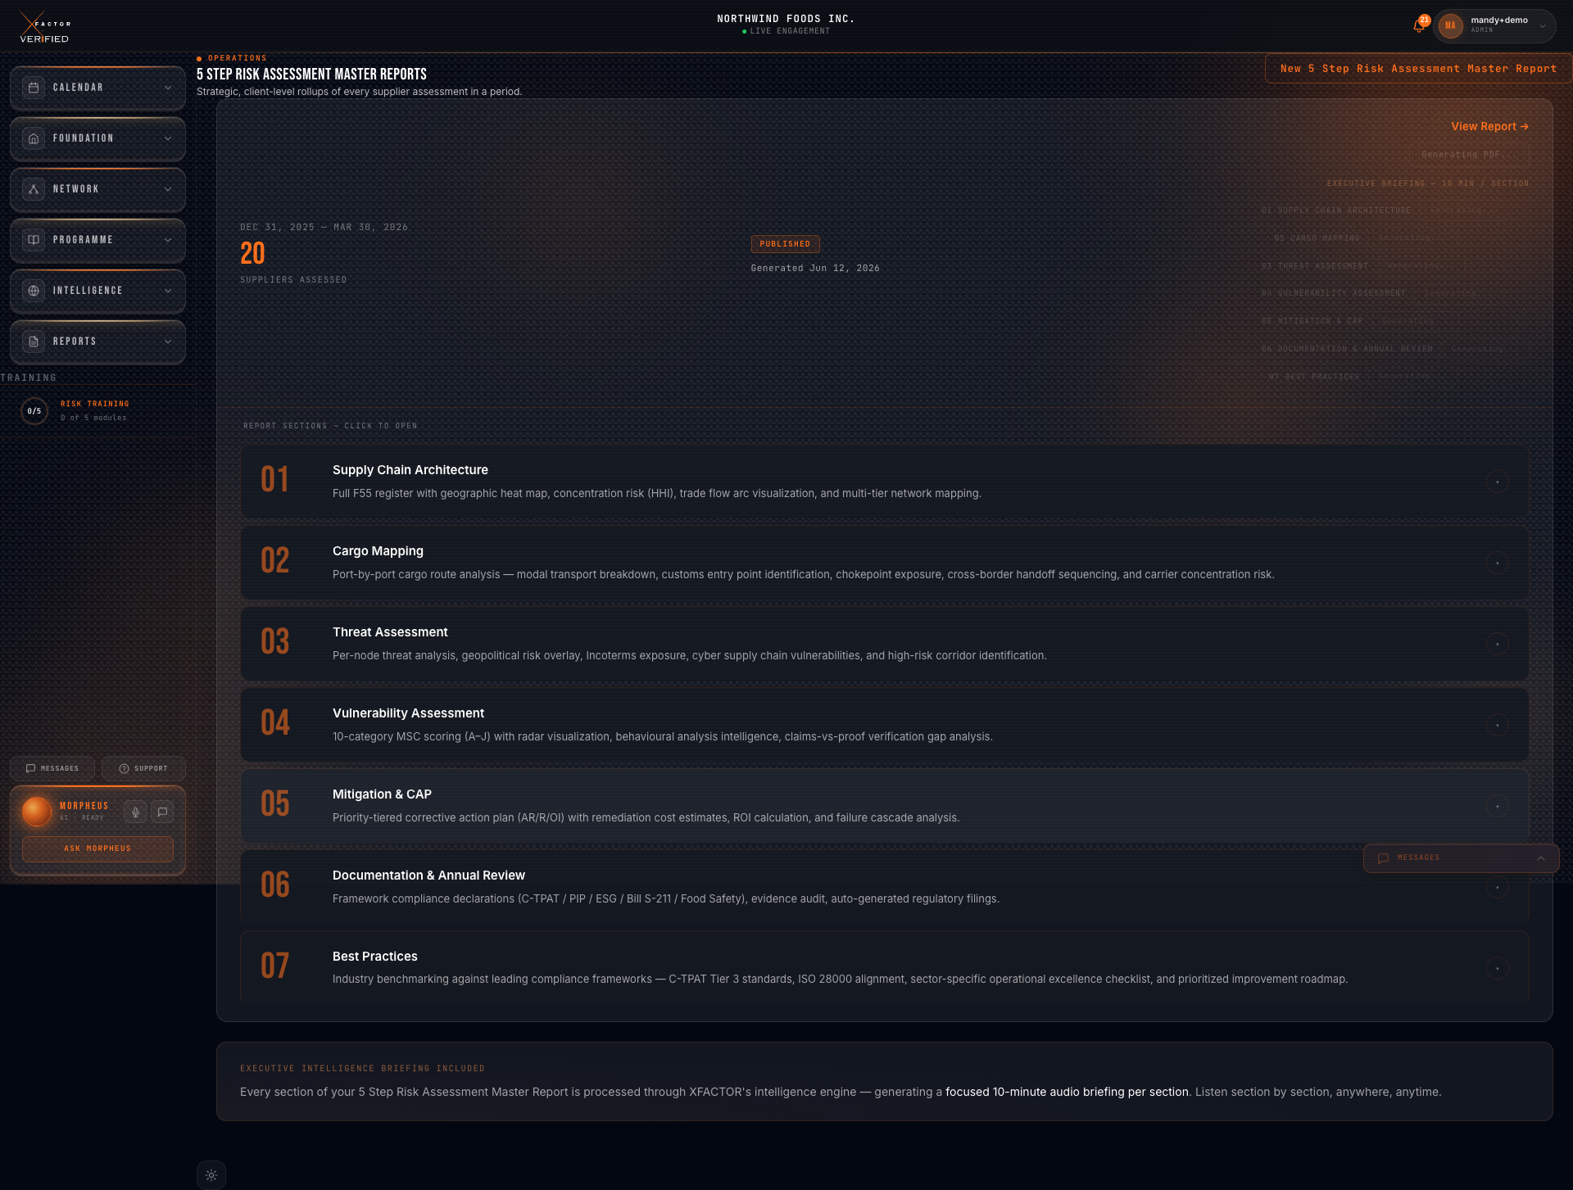Click the Foundation home icon
The width and height of the screenshot is (1573, 1190).
(34, 138)
